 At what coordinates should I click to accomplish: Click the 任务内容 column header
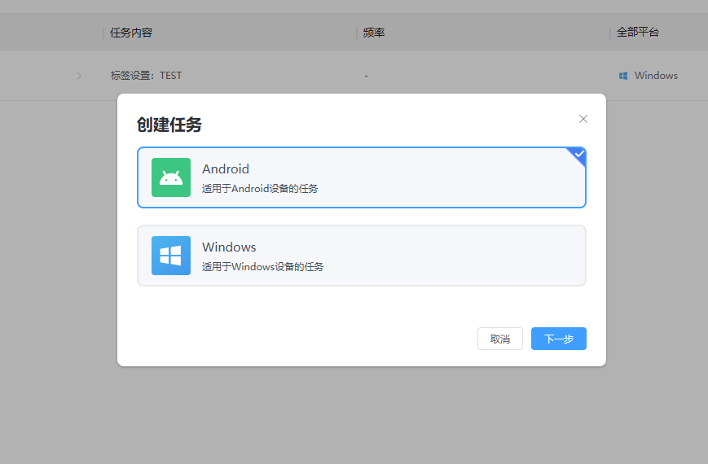(131, 33)
